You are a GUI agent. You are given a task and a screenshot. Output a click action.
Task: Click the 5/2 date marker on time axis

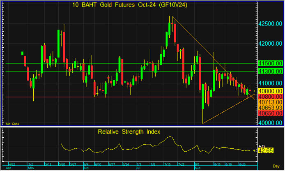tap(31, 164)
